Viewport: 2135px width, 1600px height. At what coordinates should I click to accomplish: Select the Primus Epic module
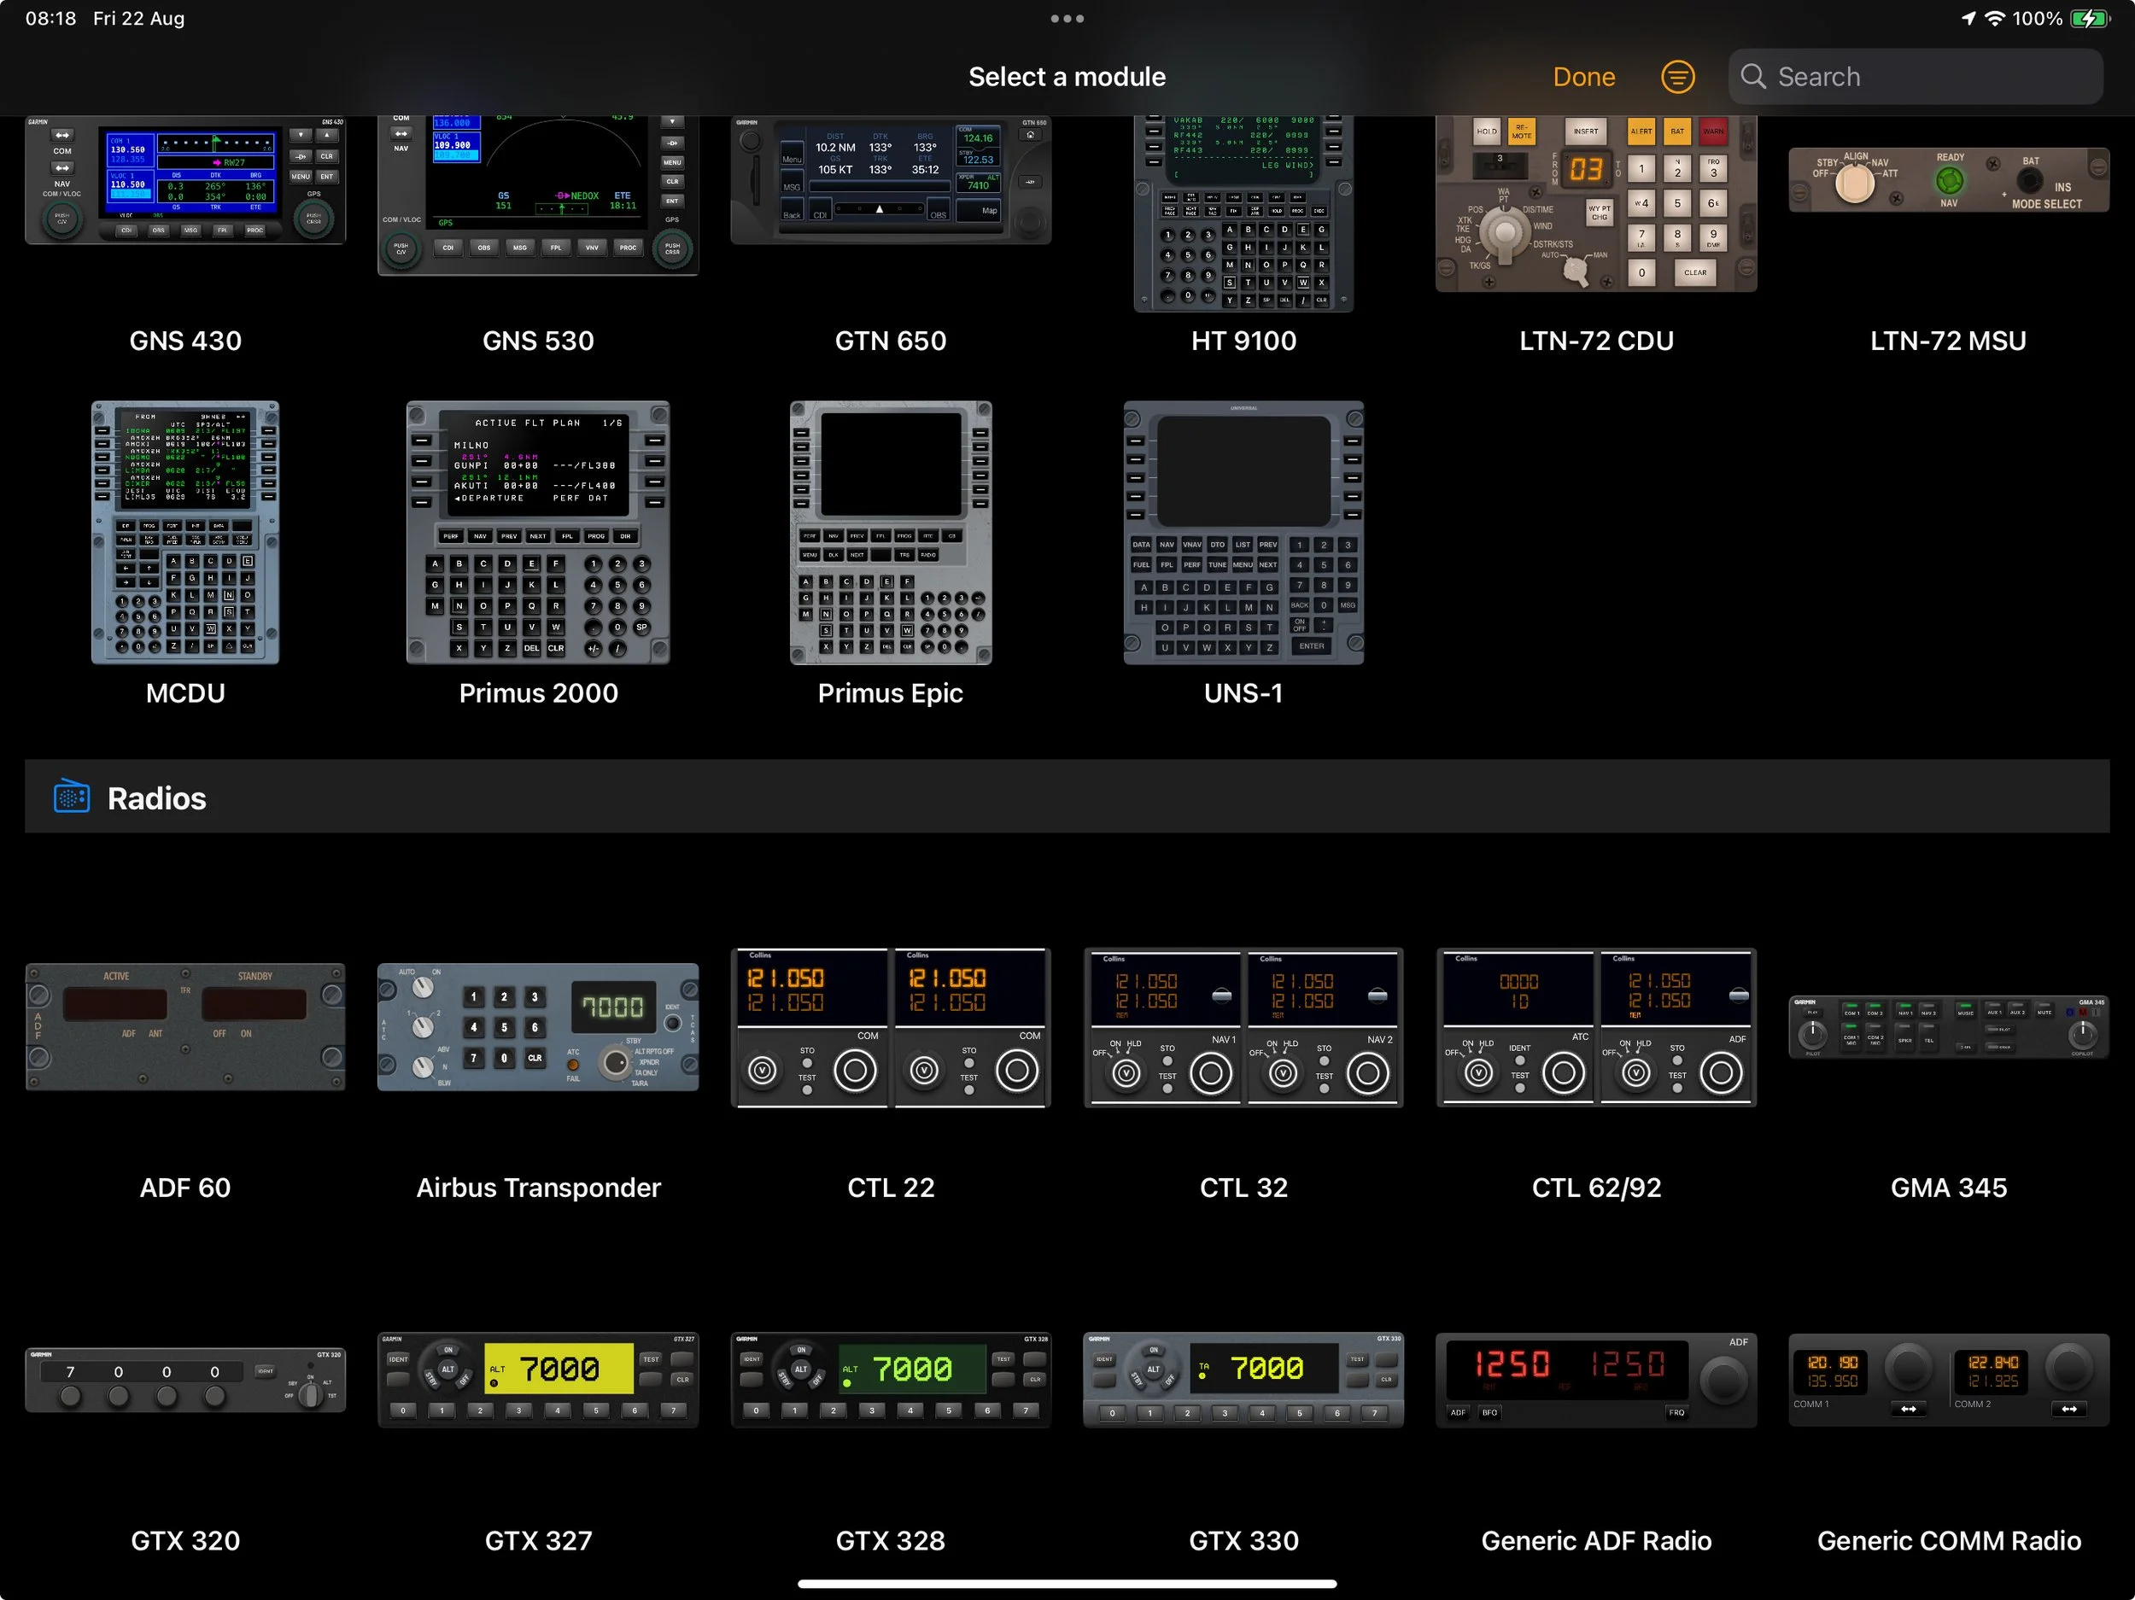(890, 533)
